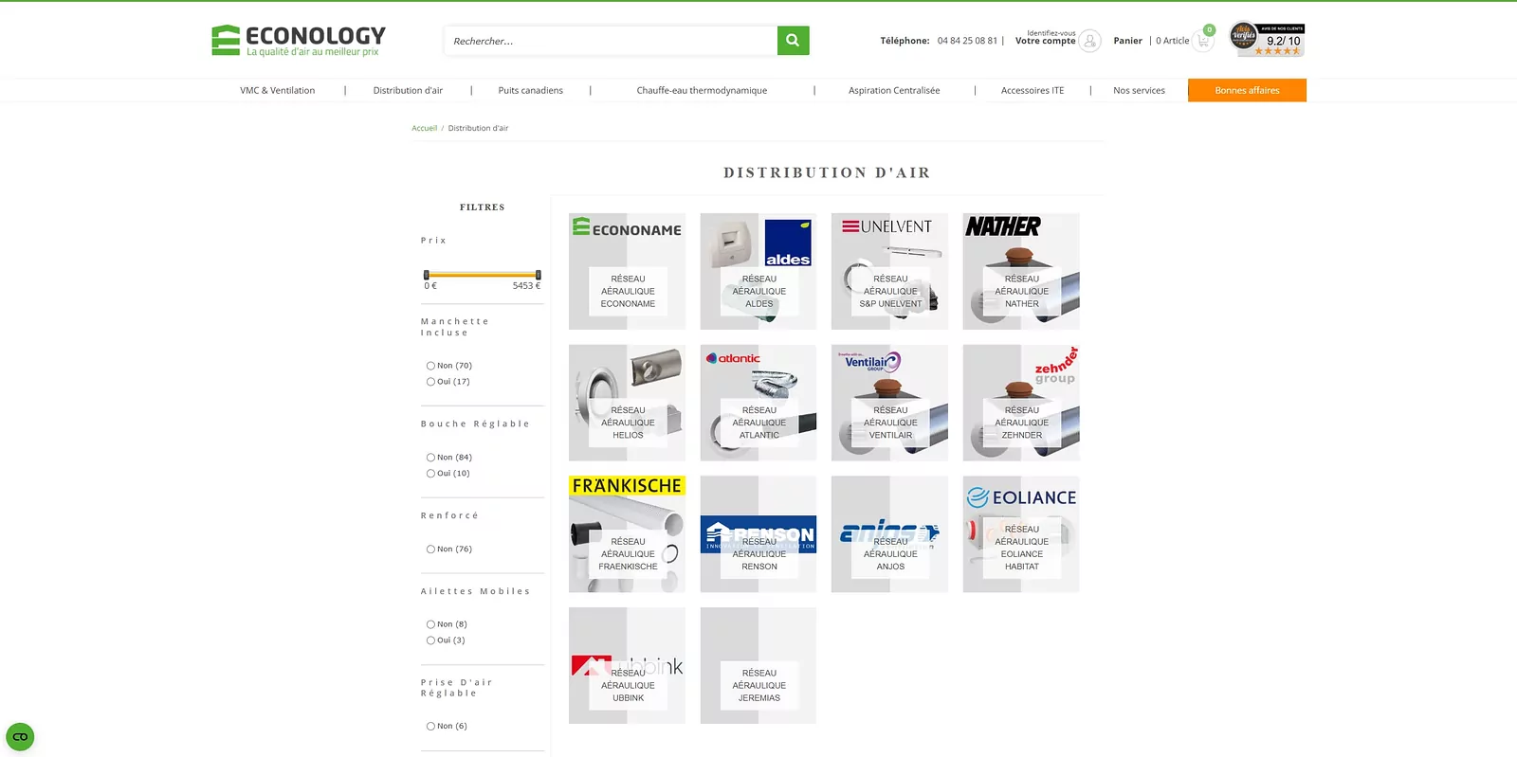Click the minimum price slider handle
This screenshot has width=1517, height=757.
tap(426, 275)
